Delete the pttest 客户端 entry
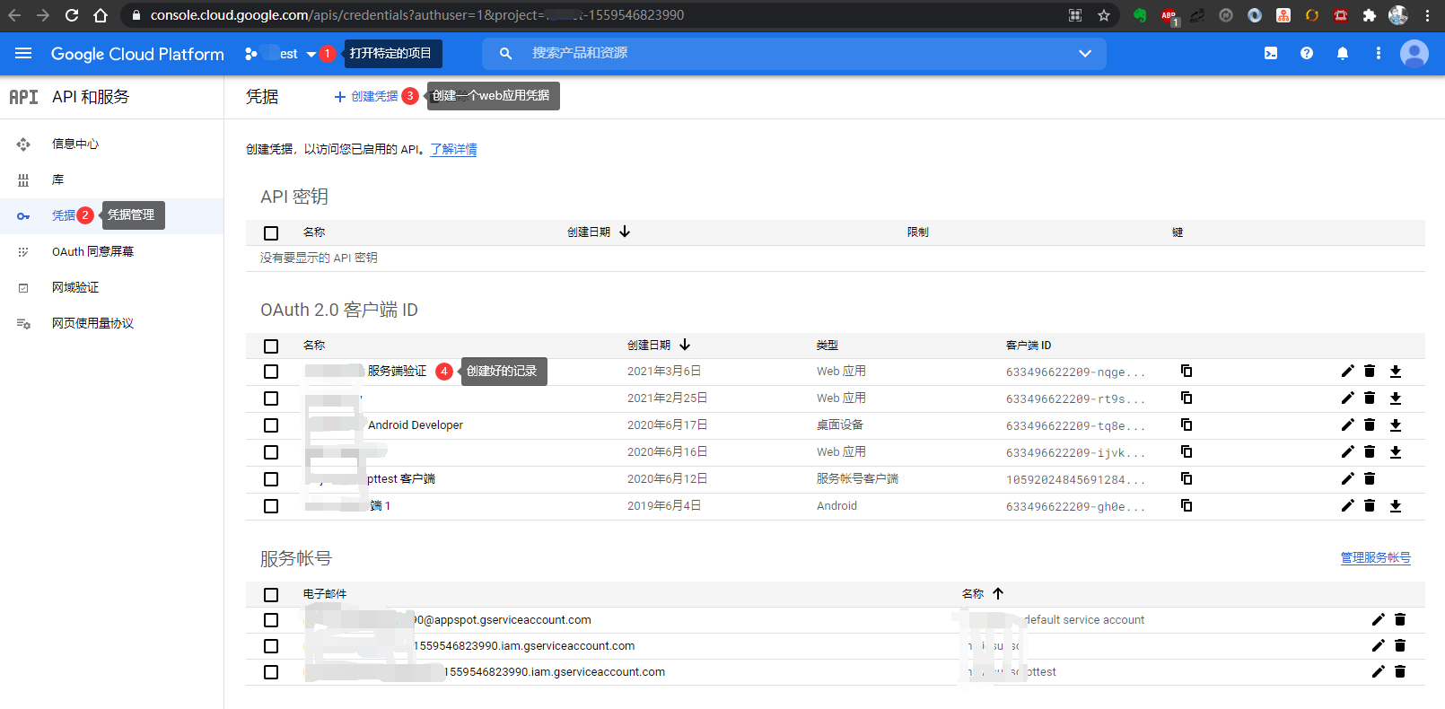1445x709 pixels. pos(1370,478)
